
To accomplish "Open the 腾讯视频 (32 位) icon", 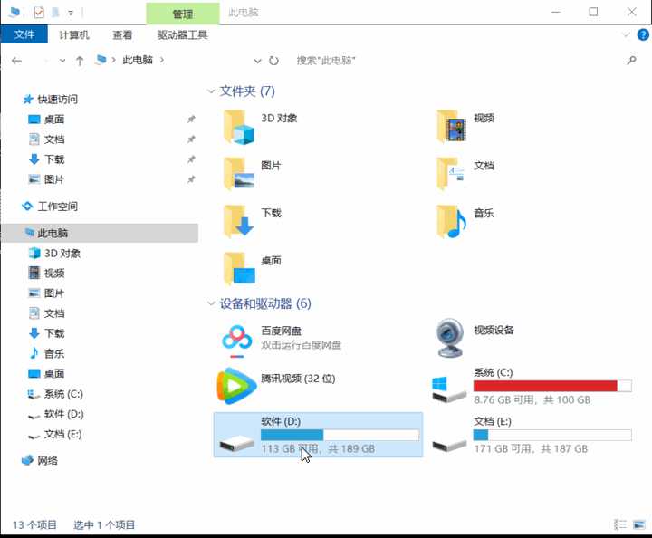I will [x=235, y=386].
